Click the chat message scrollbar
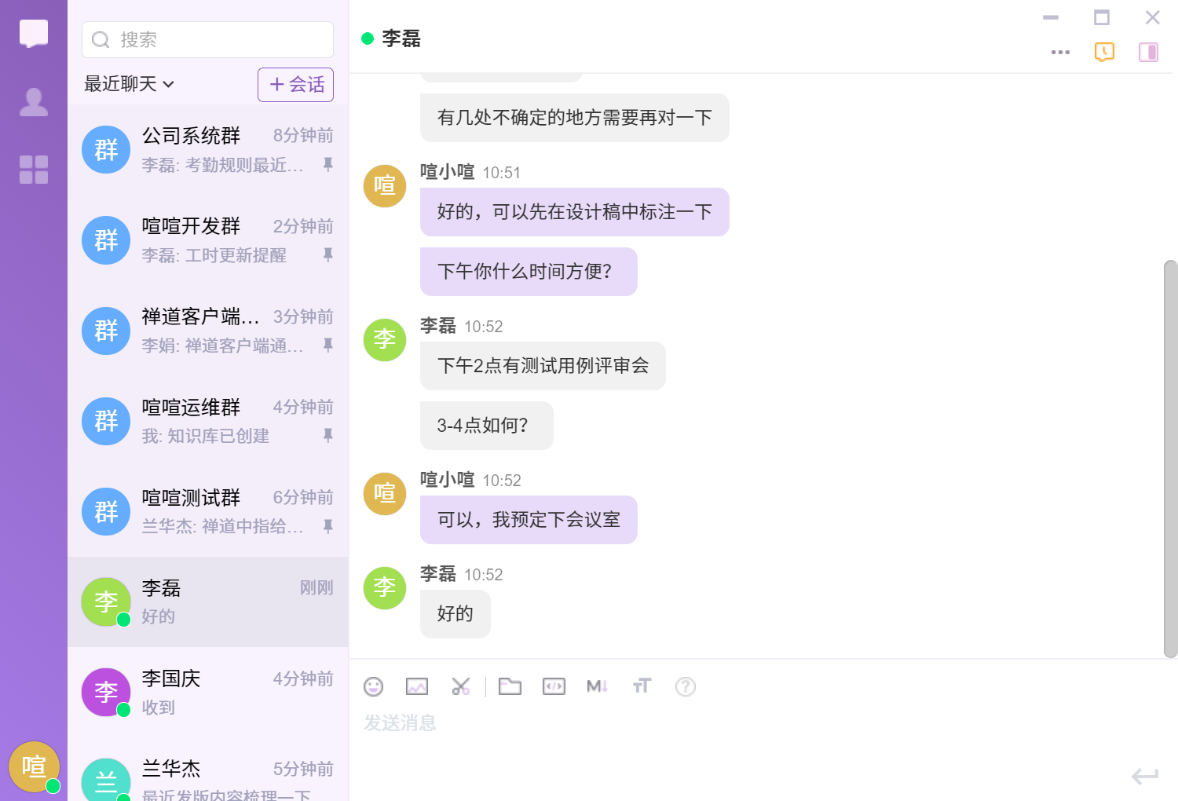Viewport: 1178px width, 801px height. [x=1170, y=459]
